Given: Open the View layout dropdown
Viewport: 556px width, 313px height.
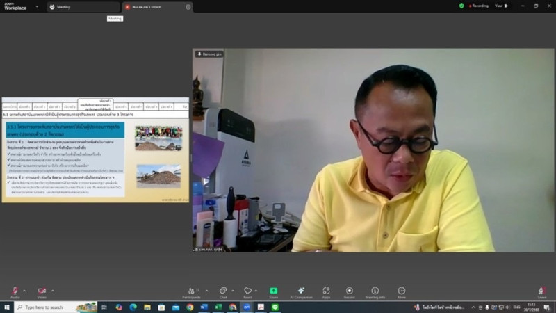Looking at the screenshot, I should [x=500, y=6].
